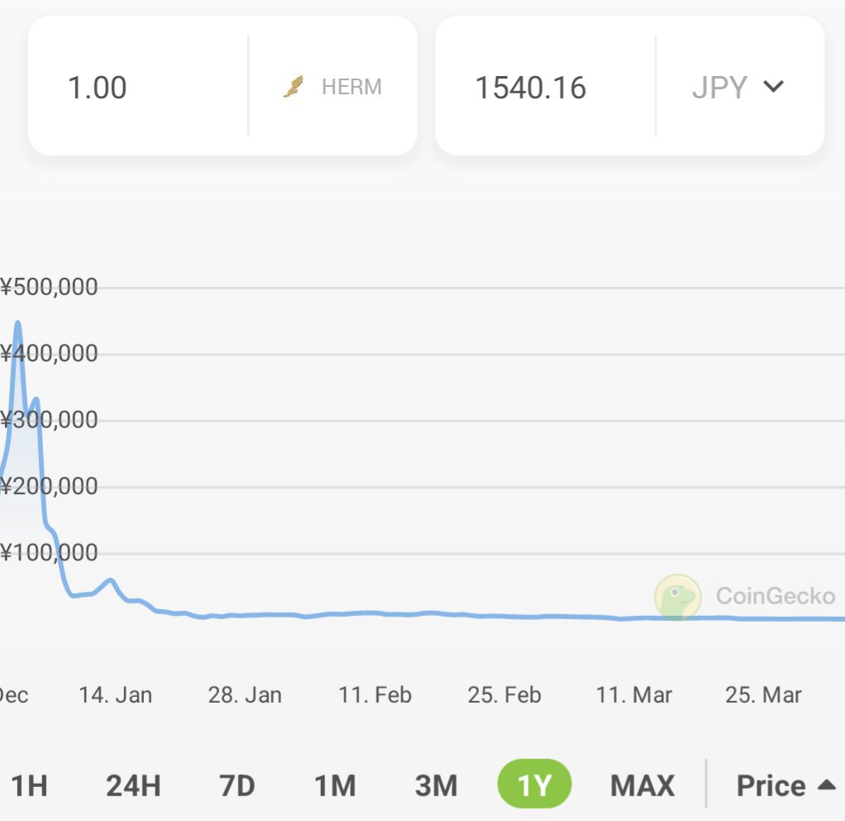The width and height of the screenshot is (845, 821).
Task: Expand the Price chart type dropdown
Action: 786,785
